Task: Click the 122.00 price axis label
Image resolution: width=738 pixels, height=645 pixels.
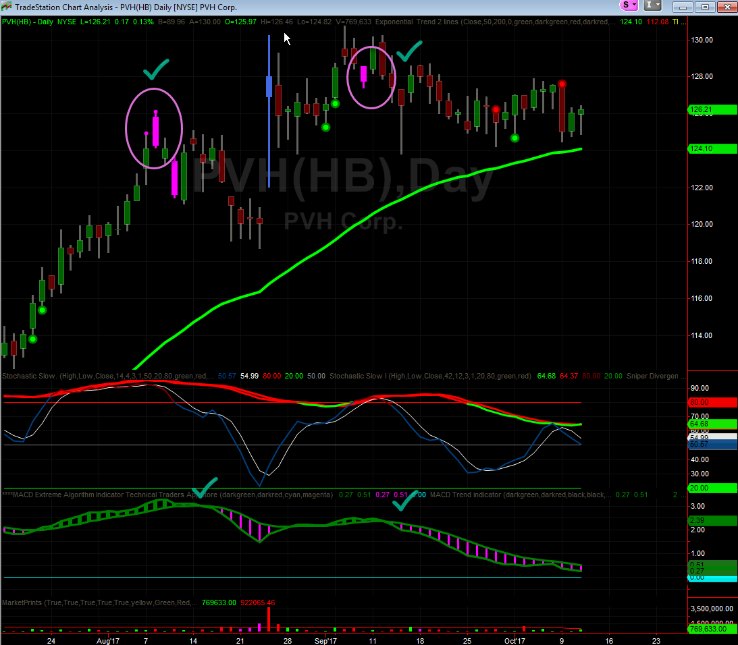Action: [702, 188]
